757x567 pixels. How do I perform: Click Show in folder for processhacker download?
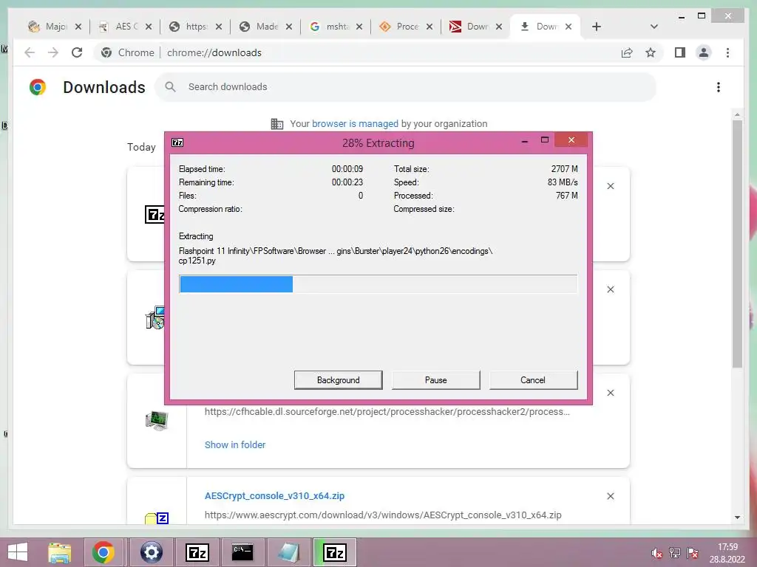tap(235, 444)
